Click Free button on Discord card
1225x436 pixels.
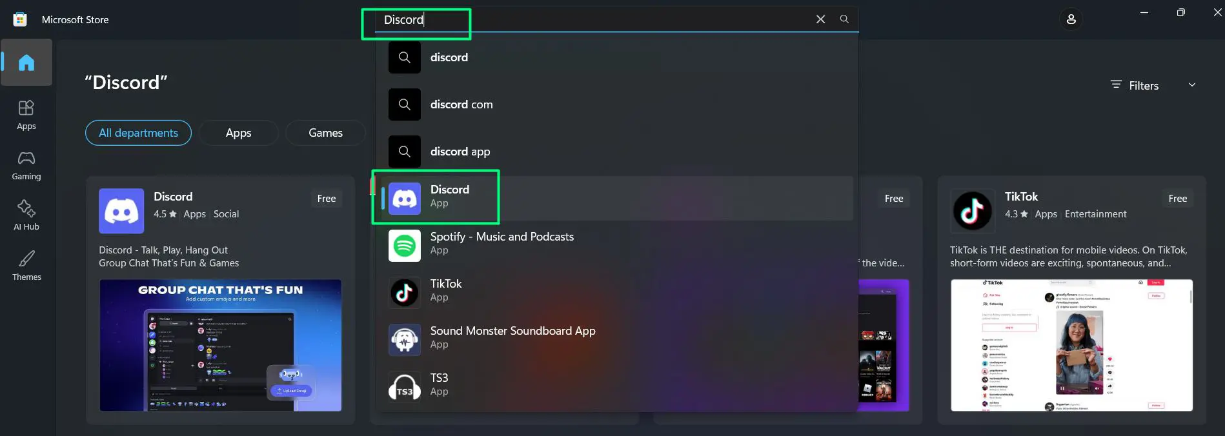pos(327,199)
